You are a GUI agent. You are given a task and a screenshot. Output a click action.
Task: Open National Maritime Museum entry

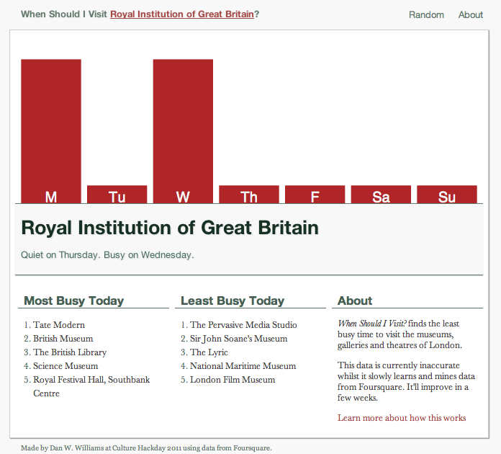(243, 366)
